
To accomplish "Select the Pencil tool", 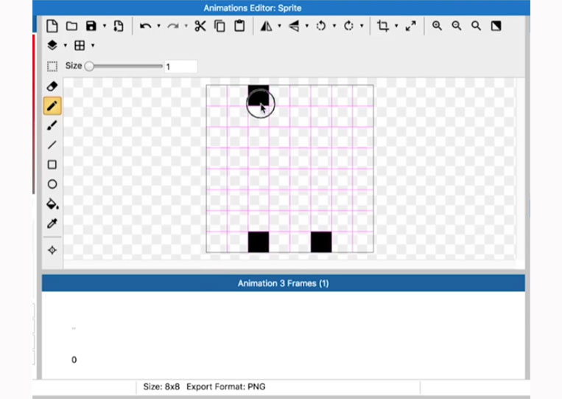I will (52, 106).
